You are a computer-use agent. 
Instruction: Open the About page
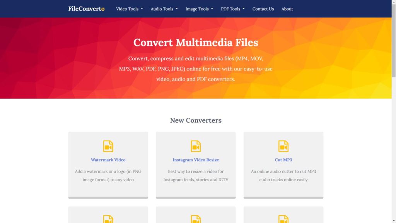coord(287,9)
